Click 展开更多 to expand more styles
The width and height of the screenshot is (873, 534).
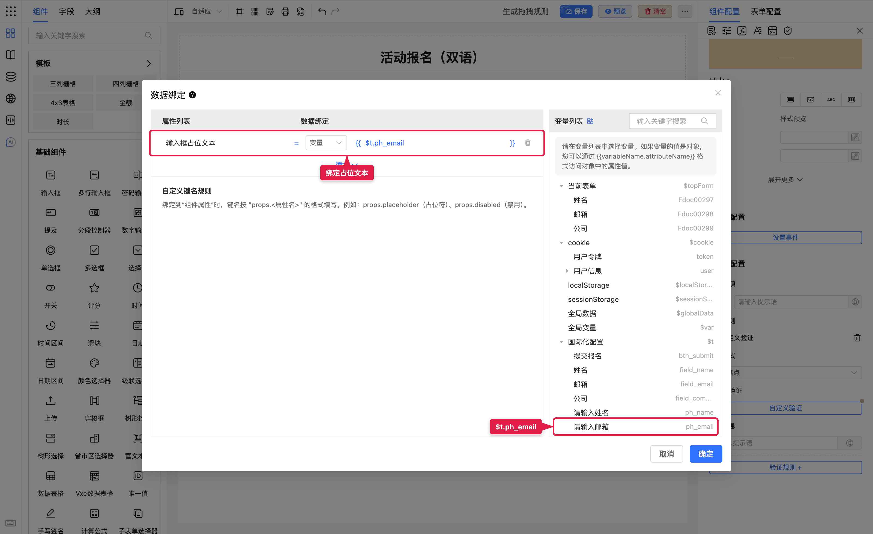(785, 180)
